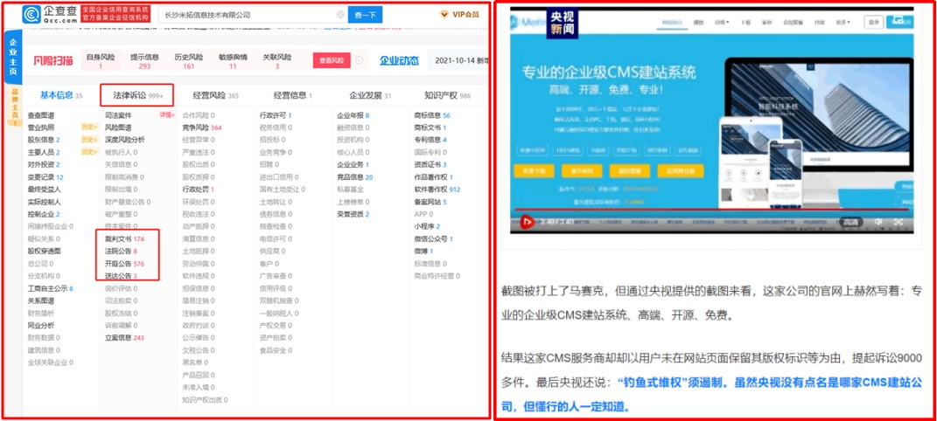Image resolution: width=937 pixels, height=421 pixels.
Task: Open the 企业发展 tab
Action: (x=370, y=95)
